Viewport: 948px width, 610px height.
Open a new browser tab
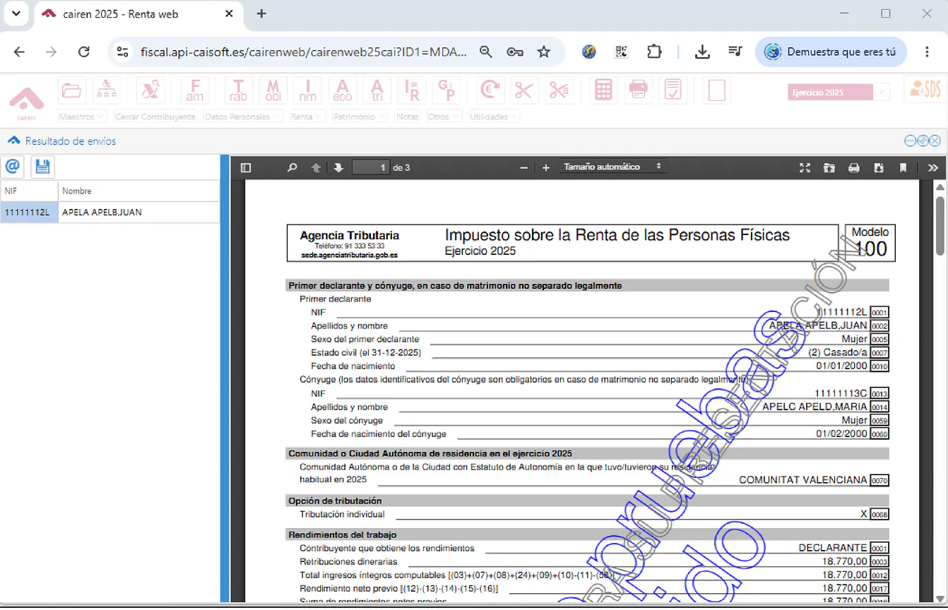(261, 13)
